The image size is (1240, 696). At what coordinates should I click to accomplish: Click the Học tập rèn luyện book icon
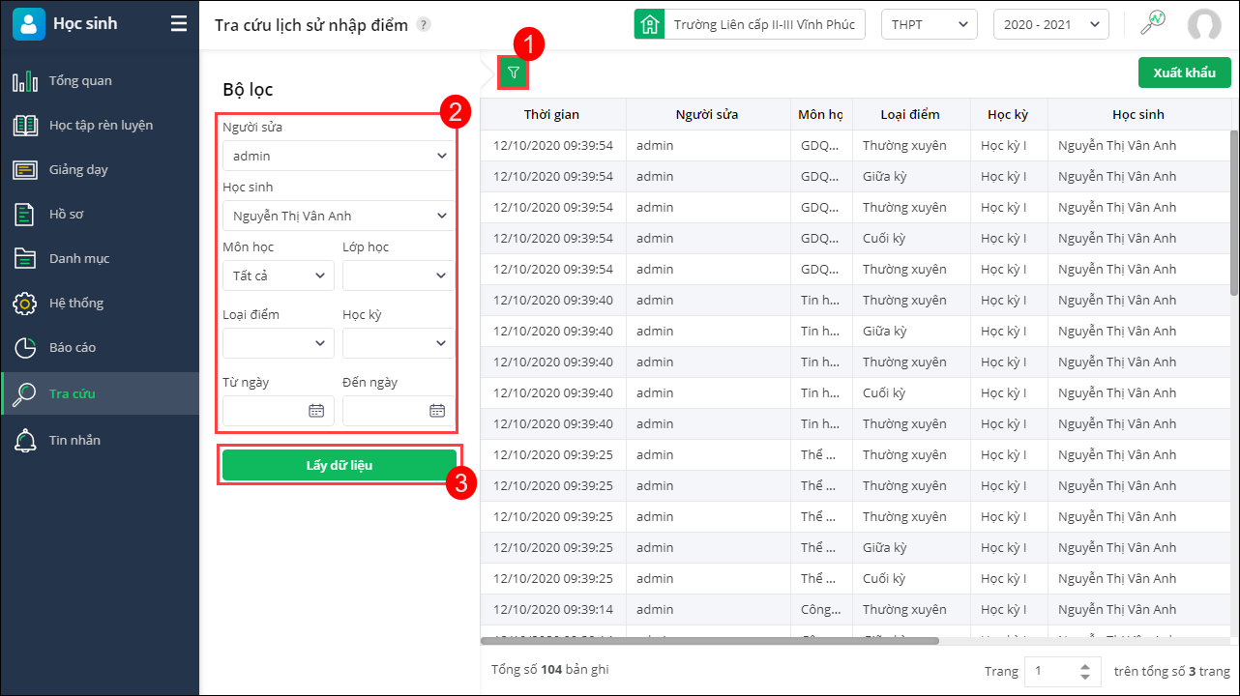(25, 126)
